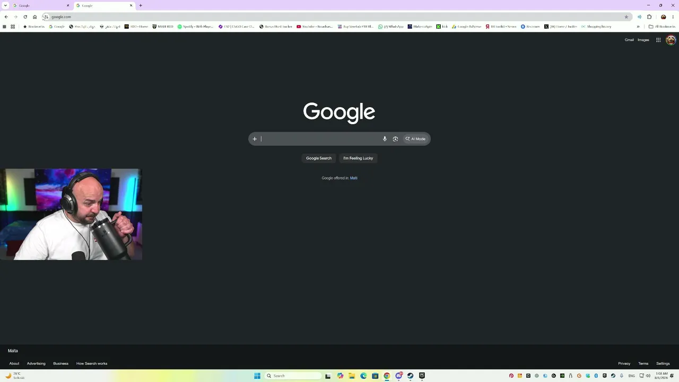Focus the Google search text field
Screen dimensions: 679x382
320,139
